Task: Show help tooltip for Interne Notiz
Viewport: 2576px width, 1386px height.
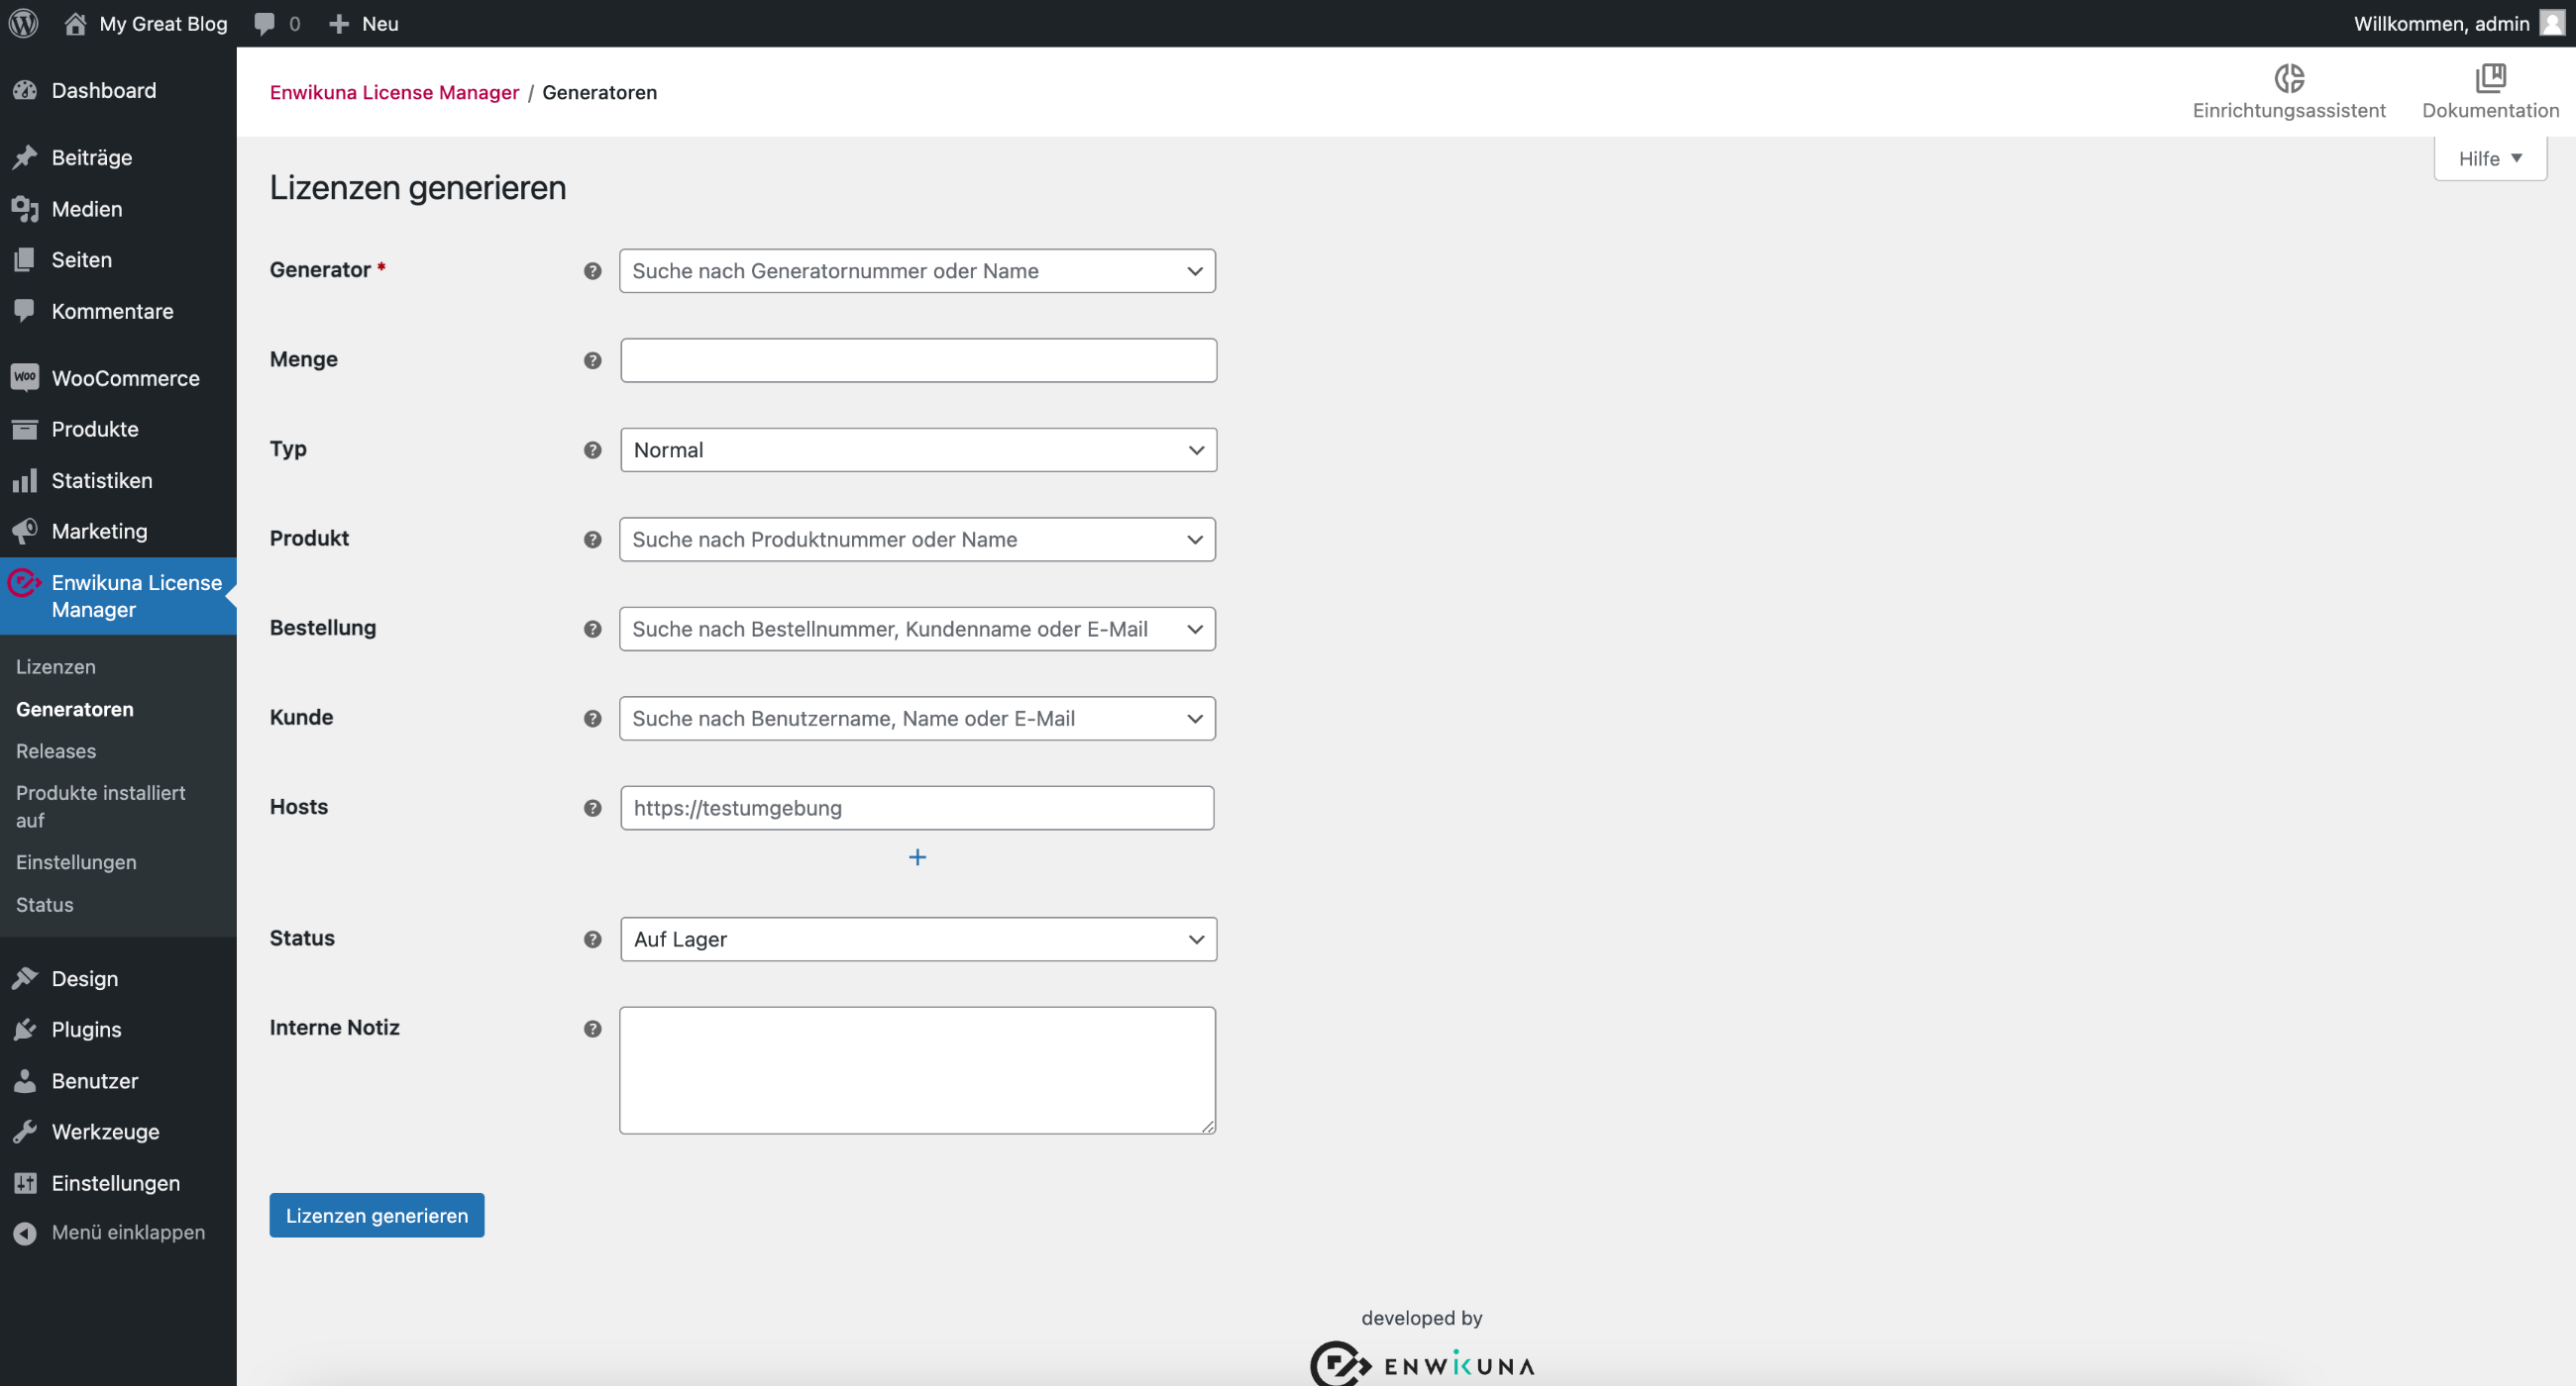Action: pyautogui.click(x=593, y=1029)
